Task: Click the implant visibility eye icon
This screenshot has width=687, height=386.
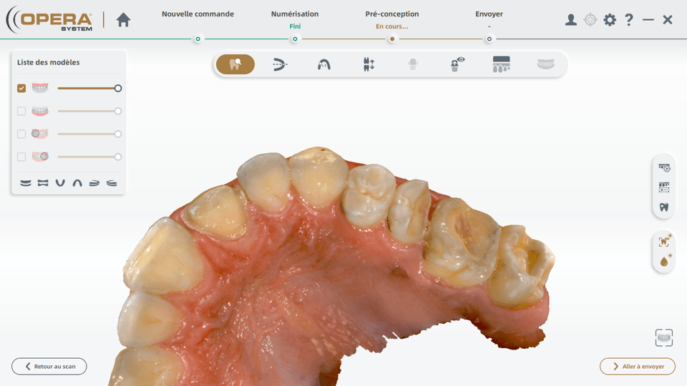Action: pos(457,64)
